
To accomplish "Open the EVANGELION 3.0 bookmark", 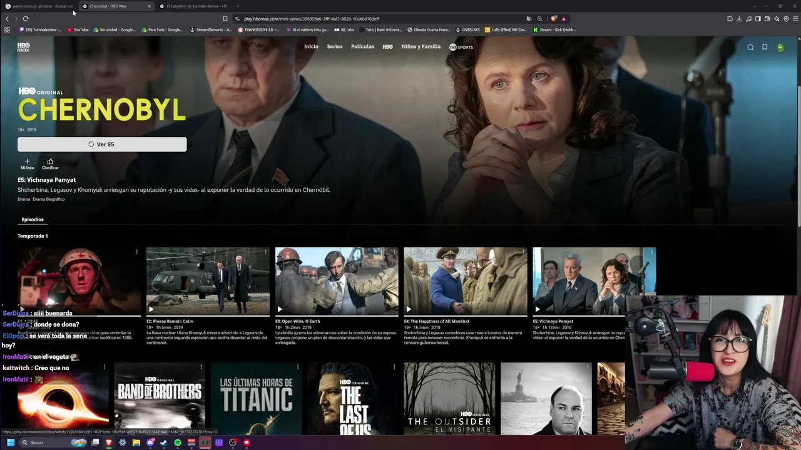I will point(258,29).
